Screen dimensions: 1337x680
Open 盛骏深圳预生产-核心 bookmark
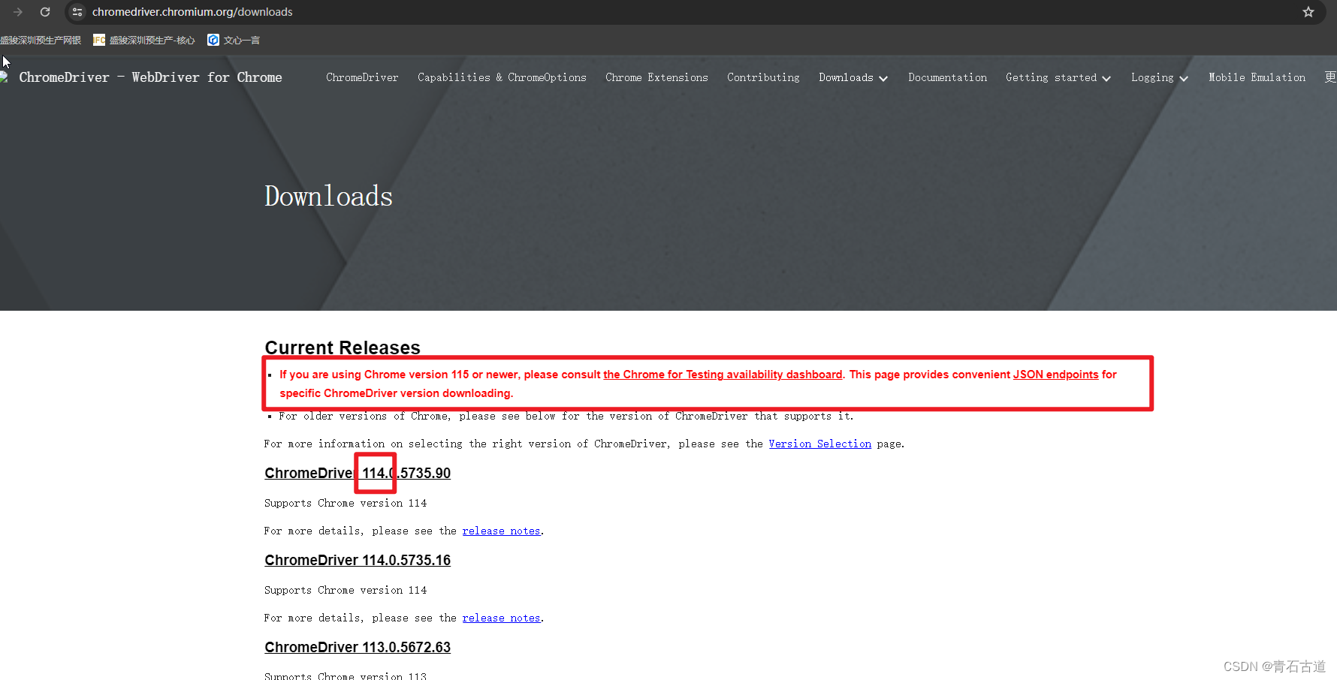pos(144,41)
